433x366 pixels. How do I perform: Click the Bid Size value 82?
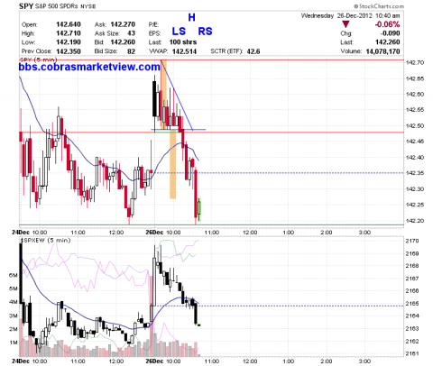click(x=131, y=51)
